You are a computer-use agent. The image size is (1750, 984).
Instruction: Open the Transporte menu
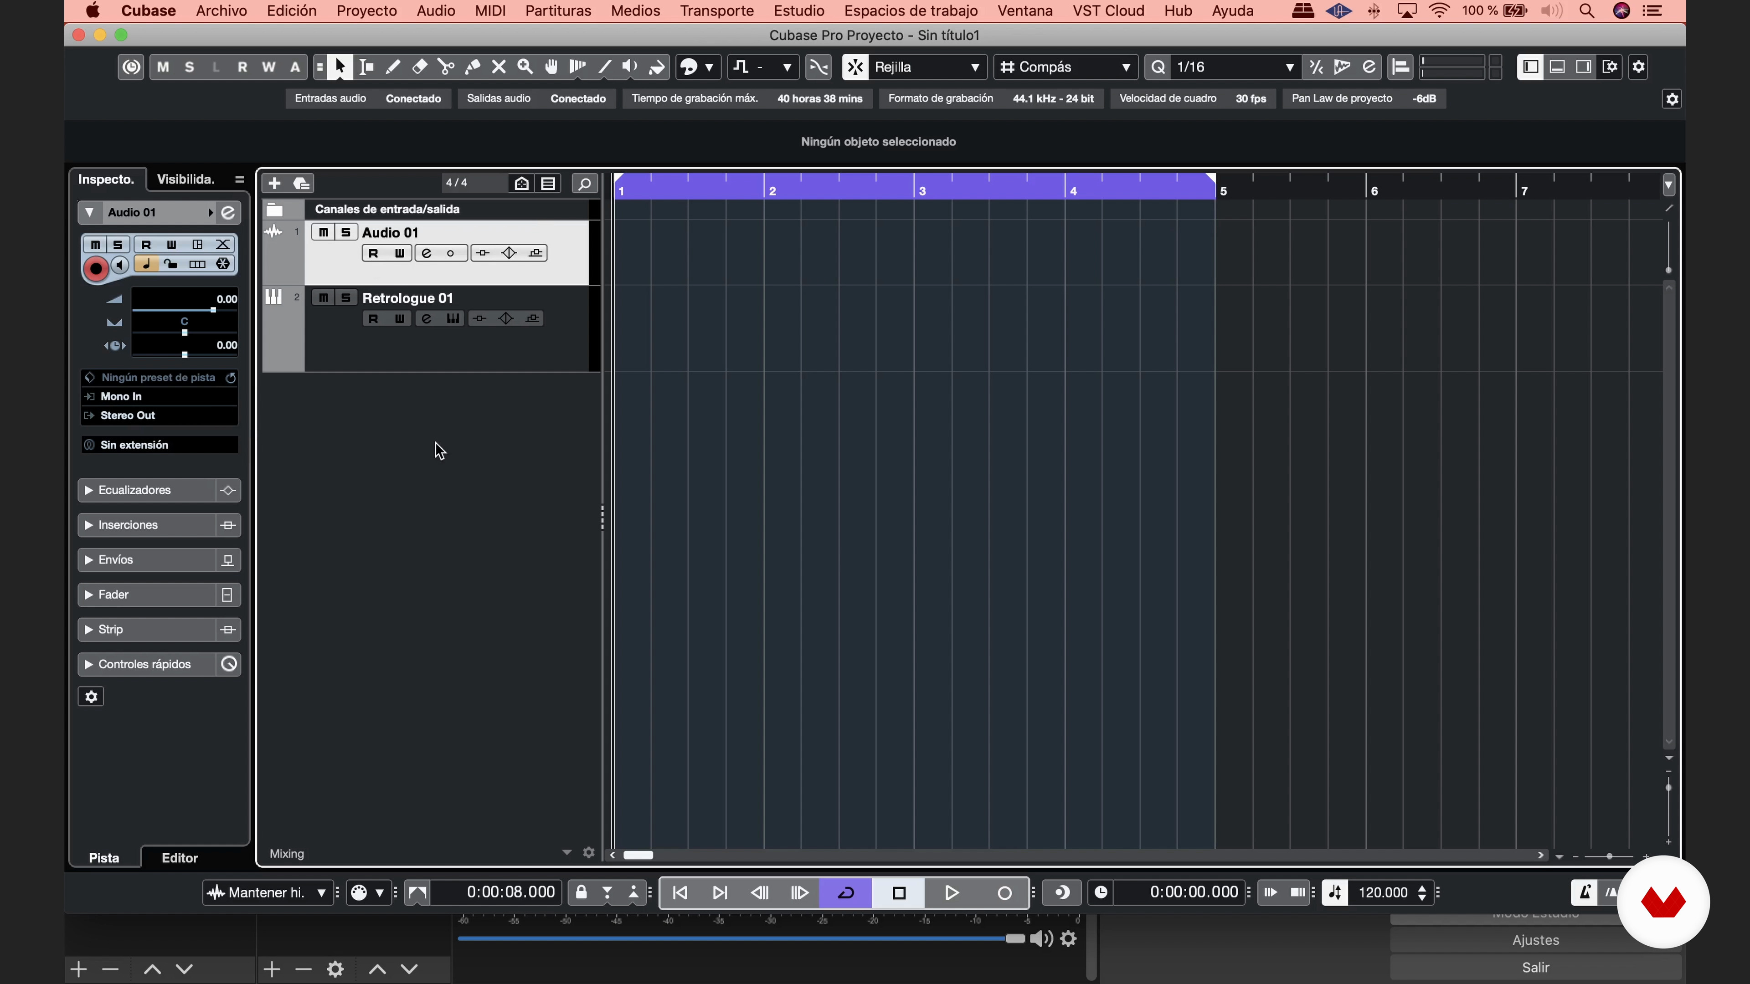[x=717, y=11]
